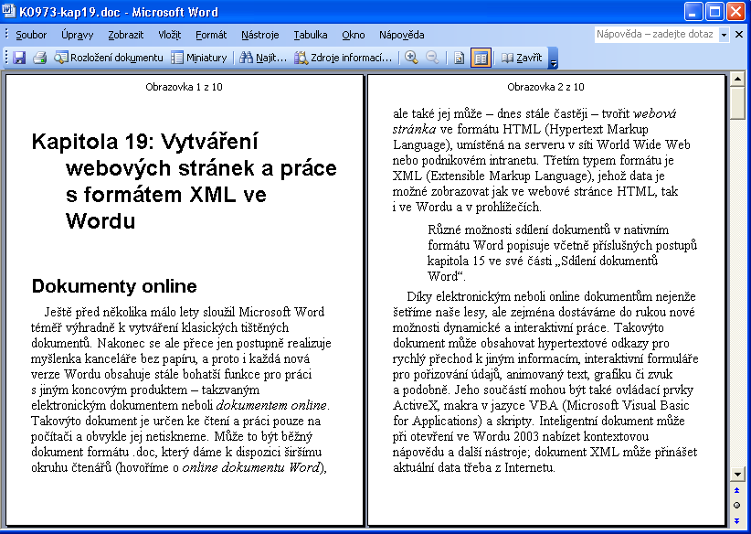This screenshot has height=534, width=751.
Task: Click the 'Obrazovka 1 z 10' label
Action: click(184, 87)
